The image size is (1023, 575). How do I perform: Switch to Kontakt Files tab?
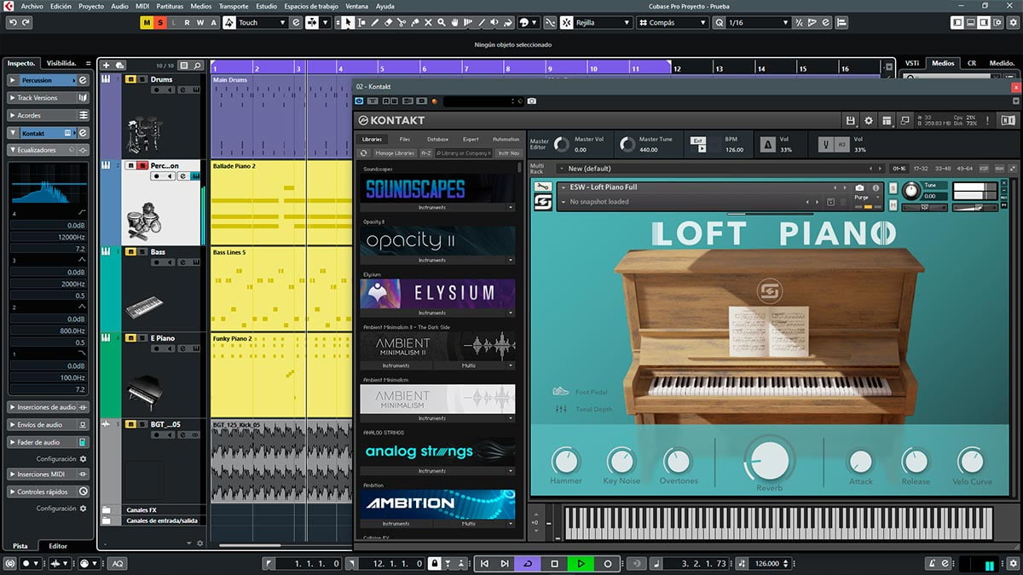pyautogui.click(x=404, y=139)
